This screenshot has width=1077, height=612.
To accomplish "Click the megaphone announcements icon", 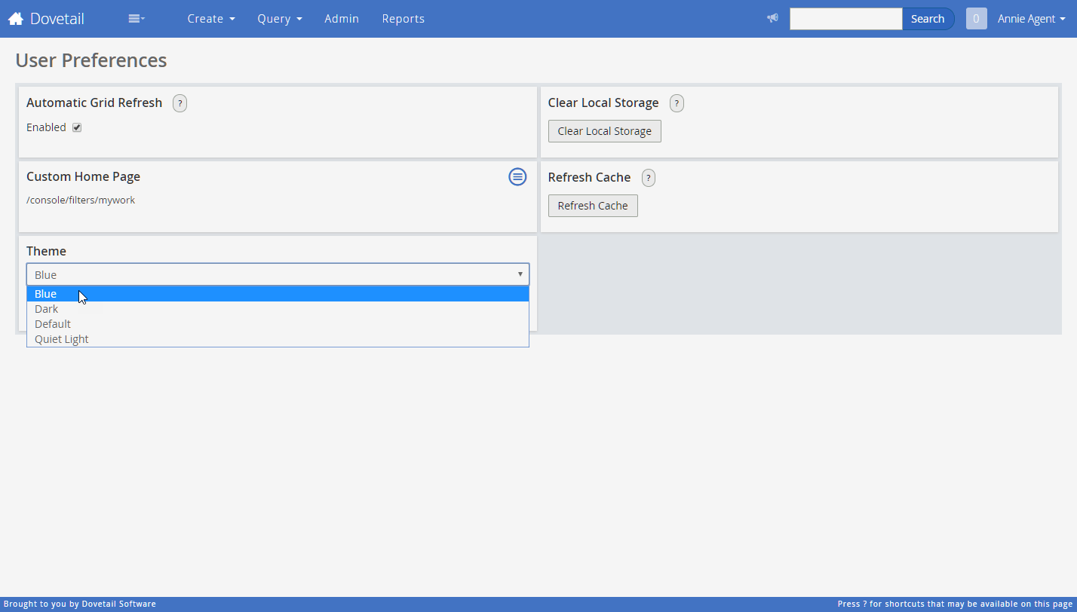I will [772, 18].
